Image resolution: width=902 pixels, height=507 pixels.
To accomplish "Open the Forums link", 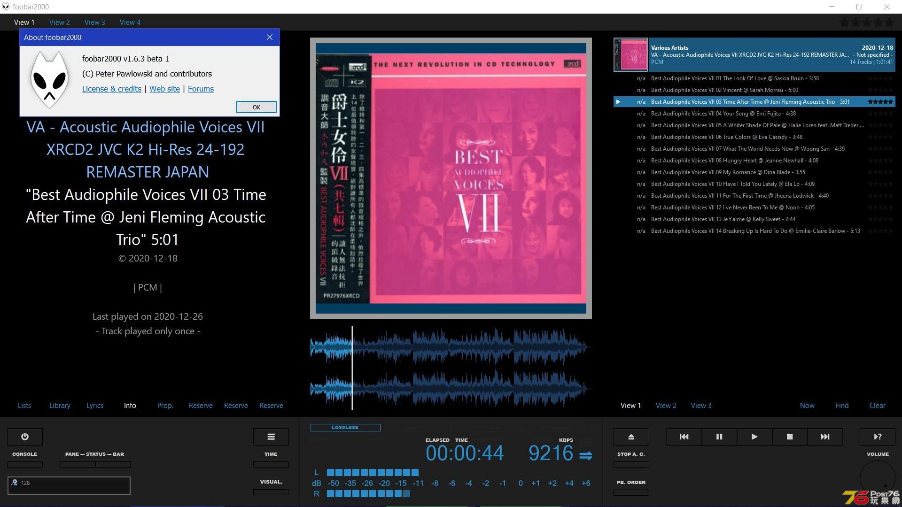I will pos(201,89).
